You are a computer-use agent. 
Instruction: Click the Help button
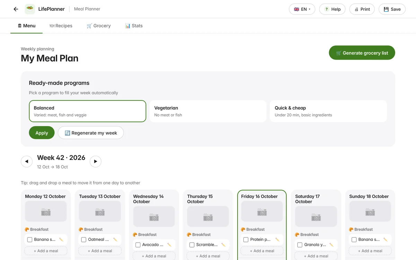pos(332,9)
